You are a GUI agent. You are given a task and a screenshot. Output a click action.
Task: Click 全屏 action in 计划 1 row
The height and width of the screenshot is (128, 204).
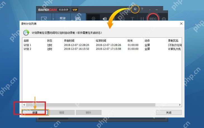click(147, 45)
